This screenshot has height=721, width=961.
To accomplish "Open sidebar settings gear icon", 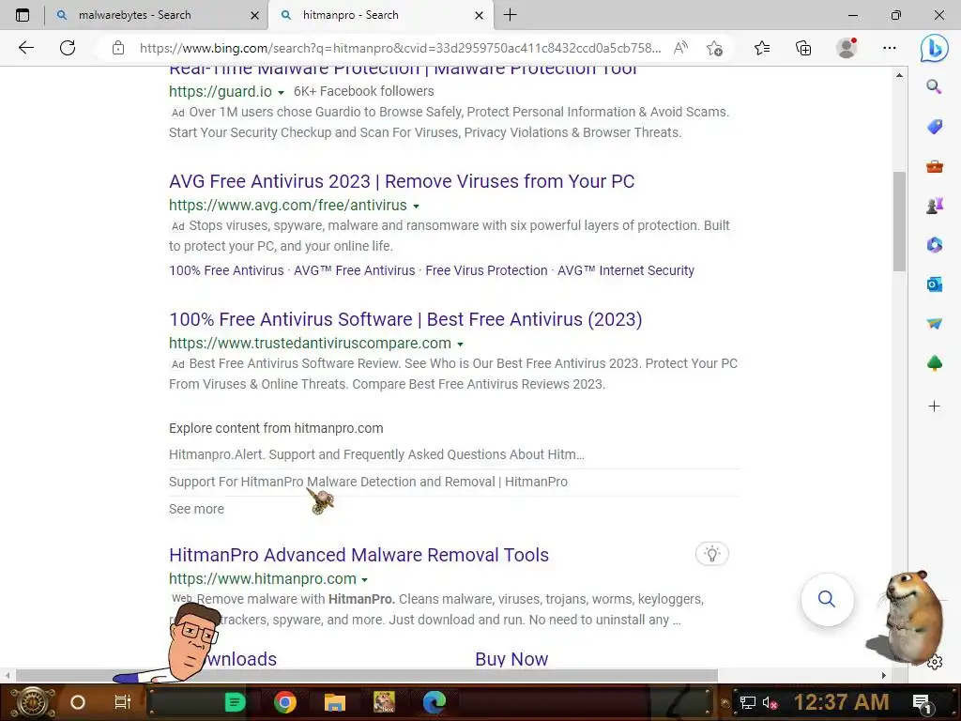I will (x=935, y=662).
